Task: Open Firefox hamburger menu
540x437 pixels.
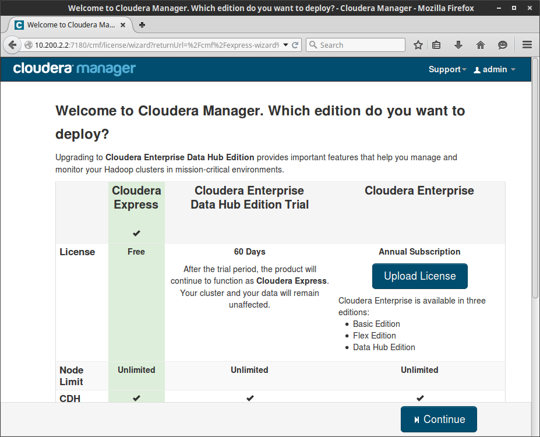Action: 527,45
